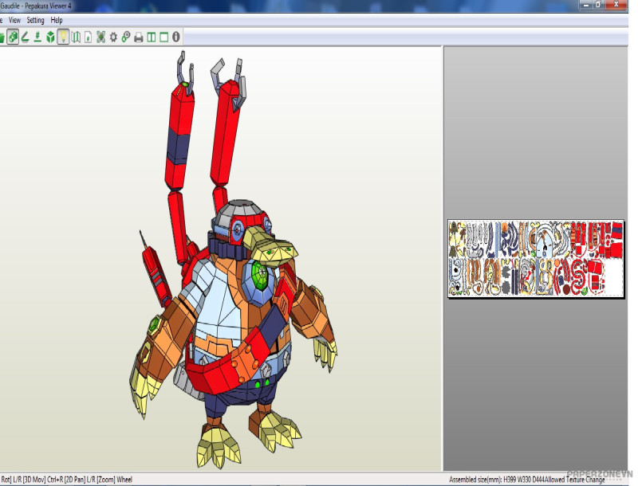Click the angle measurement icon in toolbar
The height and width of the screenshot is (486, 638).
26,37
